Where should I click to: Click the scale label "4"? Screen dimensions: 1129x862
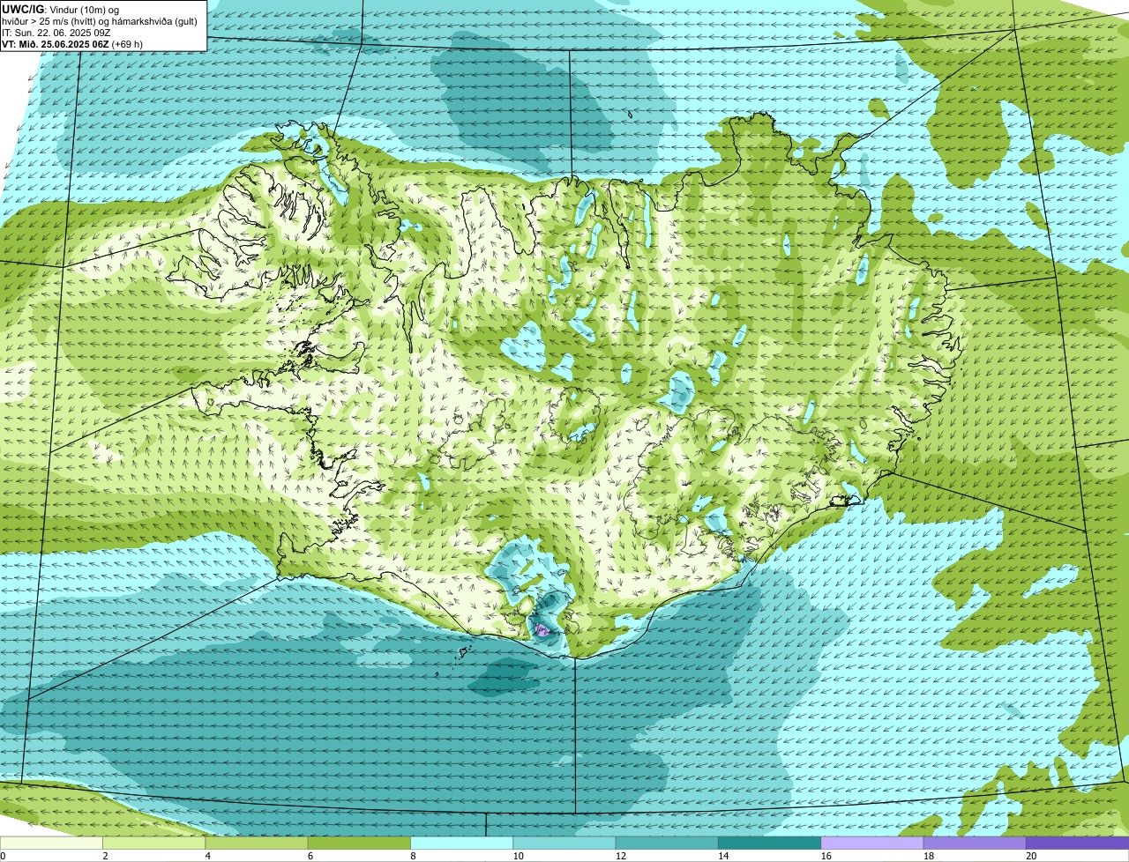click(x=207, y=856)
